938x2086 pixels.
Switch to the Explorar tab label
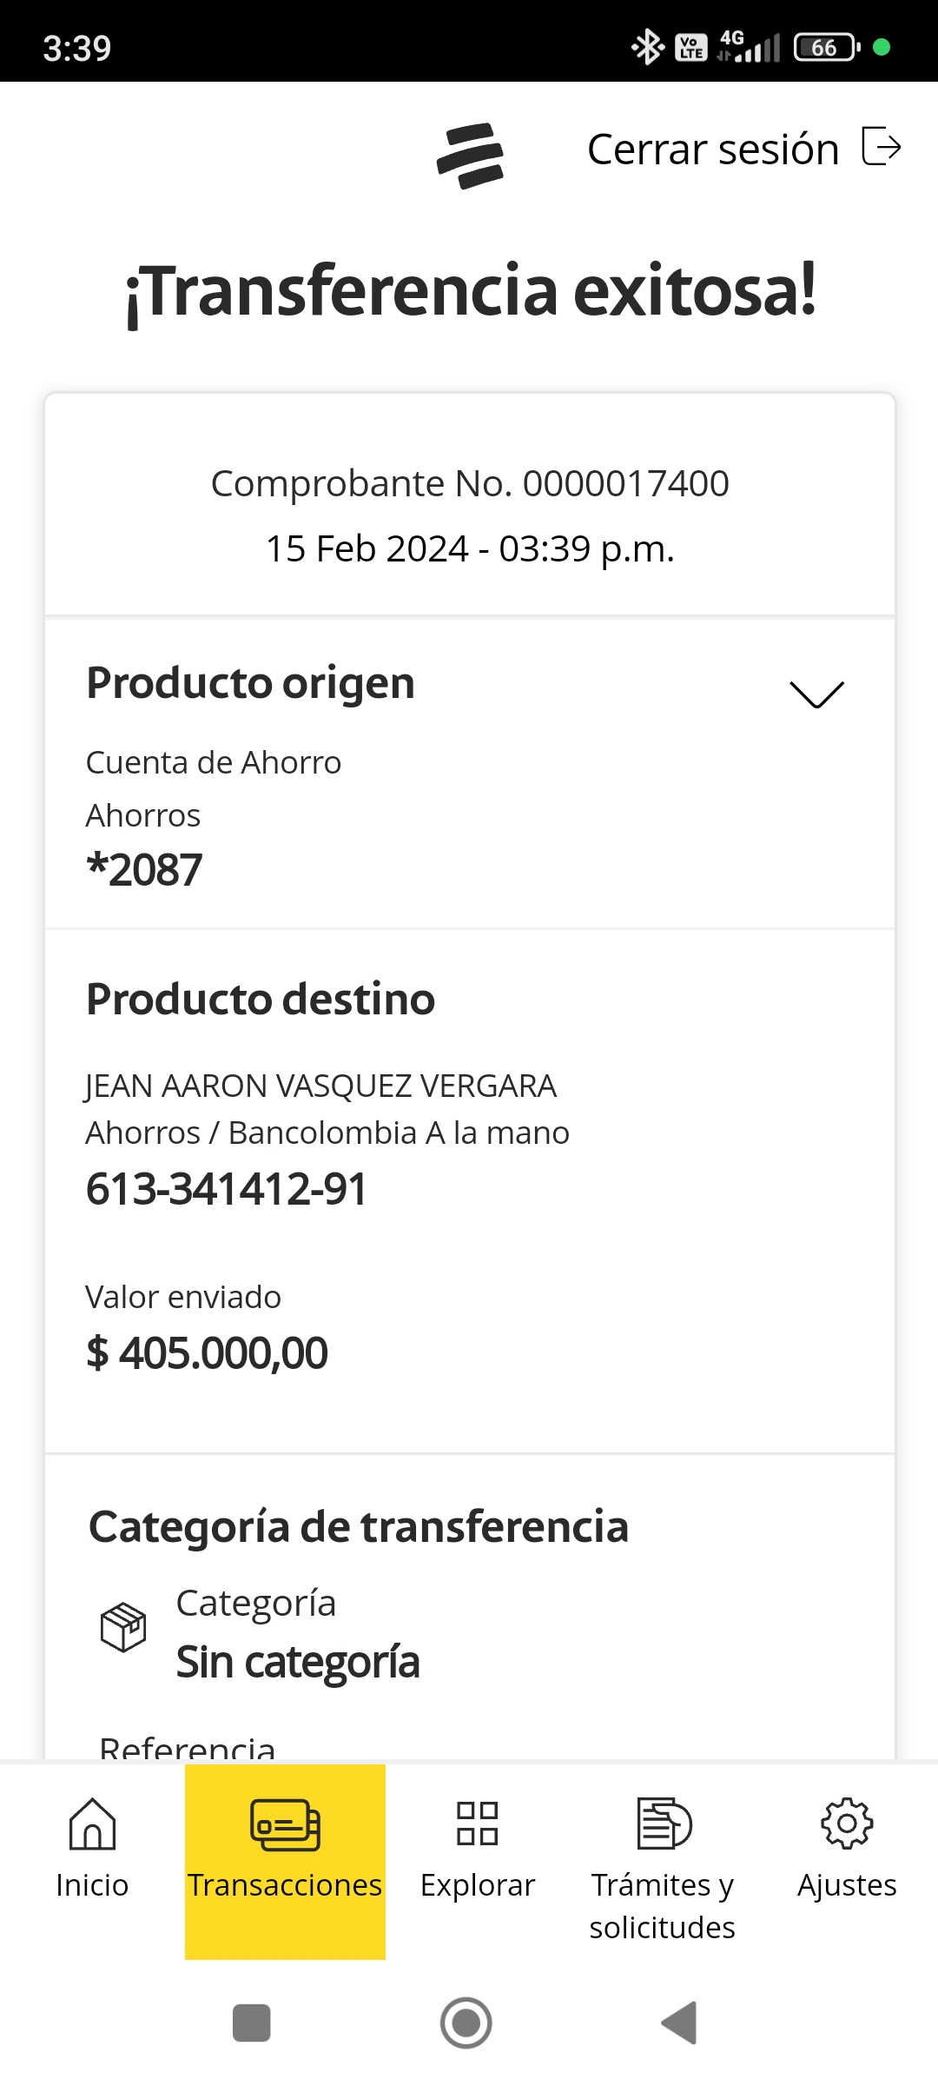tap(478, 1885)
